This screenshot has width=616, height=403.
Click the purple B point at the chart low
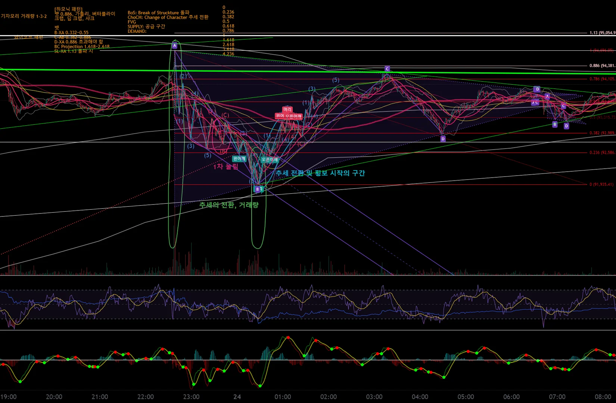257,189
